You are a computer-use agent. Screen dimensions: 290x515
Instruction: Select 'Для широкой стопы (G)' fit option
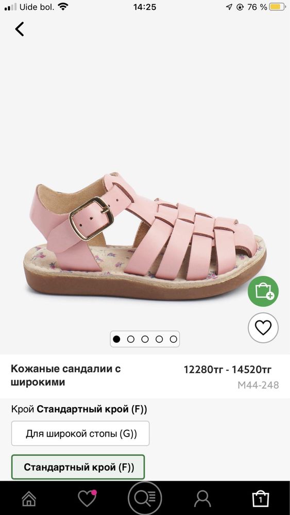[x=80, y=434]
